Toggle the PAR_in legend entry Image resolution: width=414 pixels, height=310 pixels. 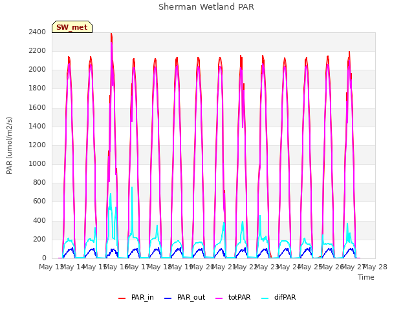tap(136, 298)
